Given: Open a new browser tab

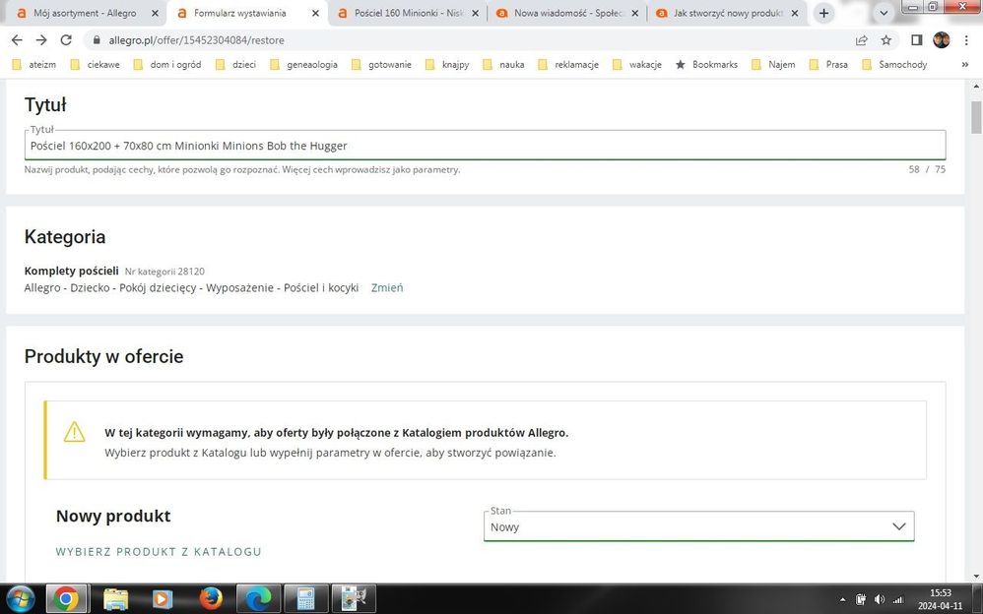Looking at the screenshot, I should pyautogui.click(x=823, y=13).
